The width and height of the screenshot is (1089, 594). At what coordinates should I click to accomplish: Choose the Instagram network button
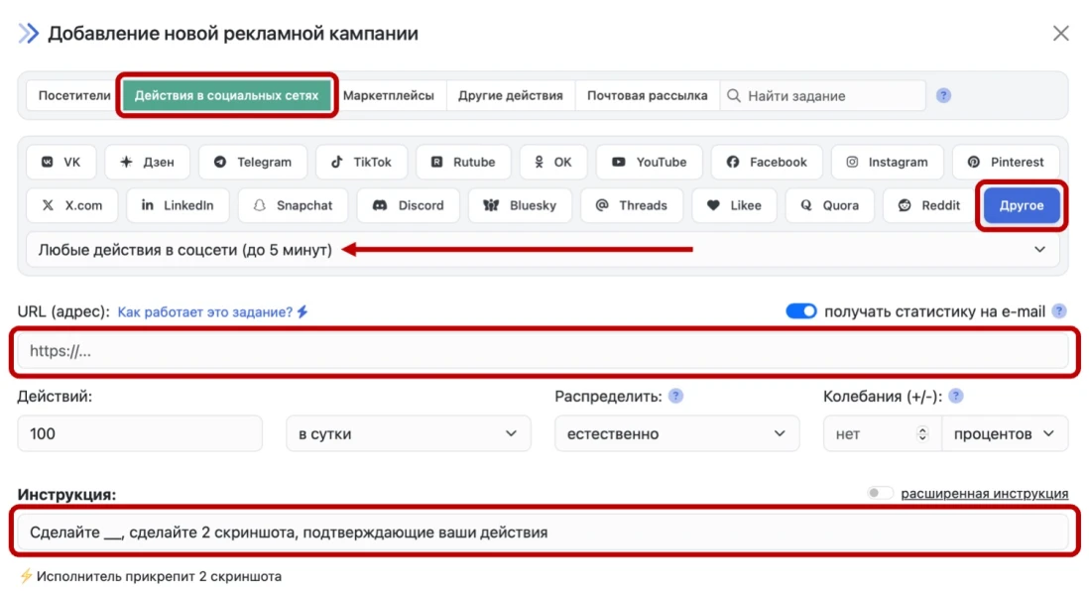pyautogui.click(x=887, y=162)
